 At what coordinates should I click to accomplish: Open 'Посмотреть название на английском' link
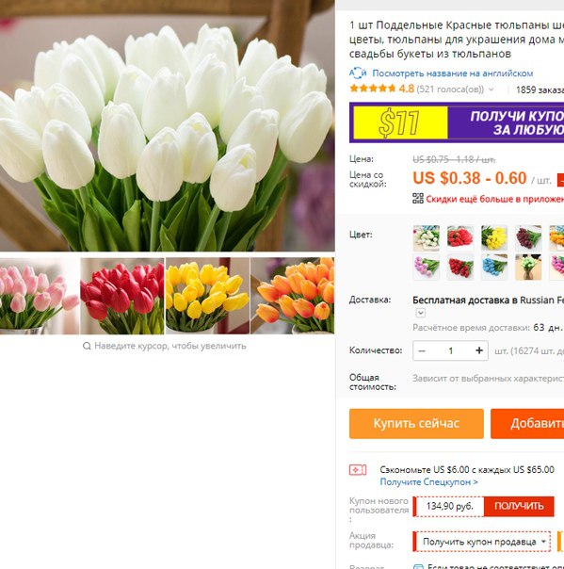pos(452,73)
